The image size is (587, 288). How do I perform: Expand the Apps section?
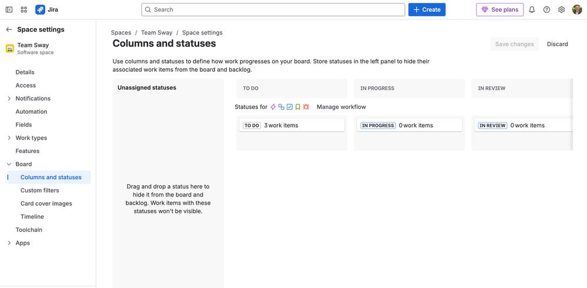pos(9,243)
